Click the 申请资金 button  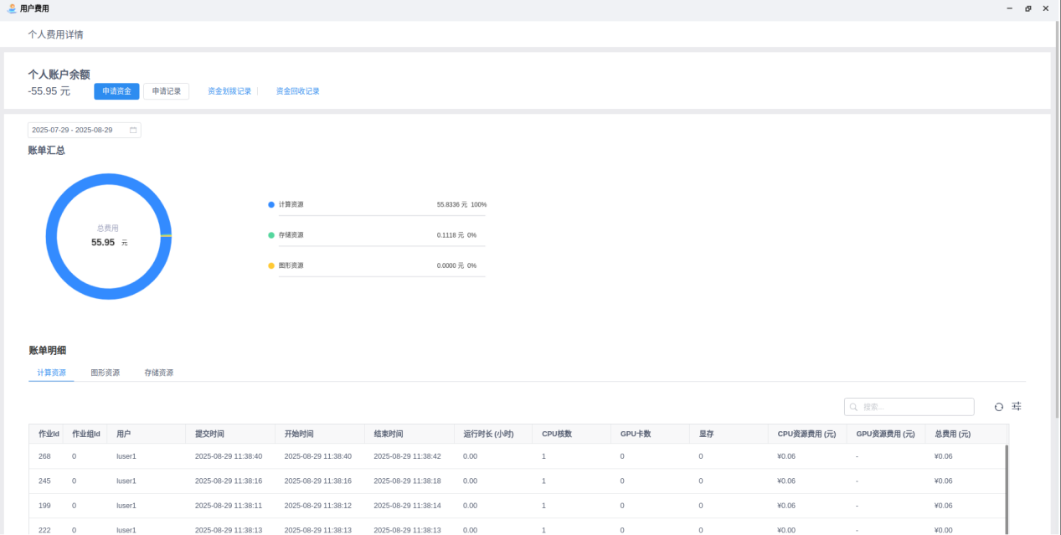(x=116, y=91)
